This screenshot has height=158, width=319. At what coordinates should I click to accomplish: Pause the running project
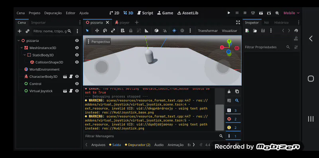pos(237,13)
